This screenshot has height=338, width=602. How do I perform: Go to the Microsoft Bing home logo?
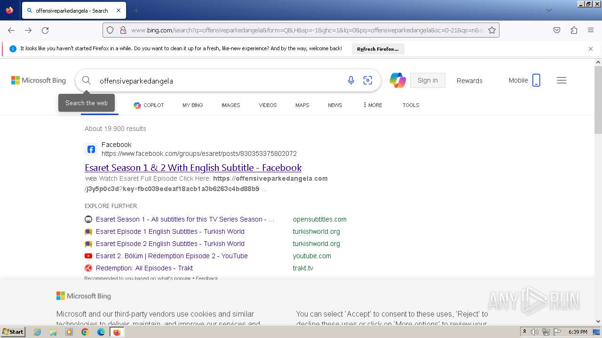(x=39, y=80)
